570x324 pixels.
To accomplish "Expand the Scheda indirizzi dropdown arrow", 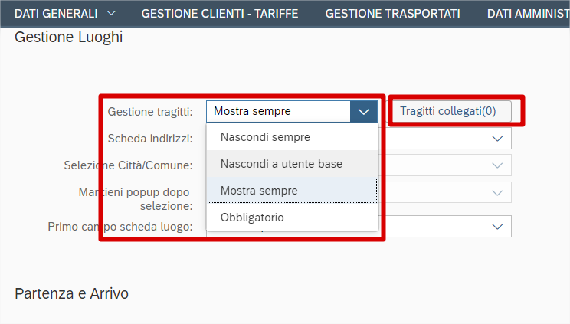I will (499, 139).
